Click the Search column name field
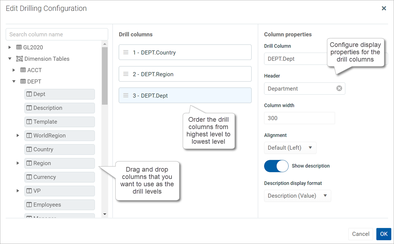Viewport: 394px width, 244px height. coord(57,34)
